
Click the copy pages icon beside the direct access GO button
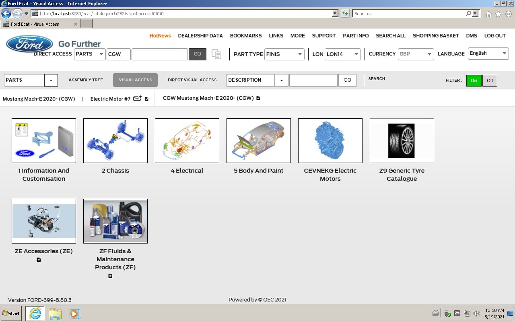(216, 54)
